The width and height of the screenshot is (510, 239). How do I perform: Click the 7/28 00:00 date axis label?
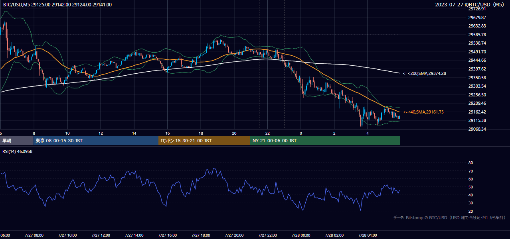(301, 235)
